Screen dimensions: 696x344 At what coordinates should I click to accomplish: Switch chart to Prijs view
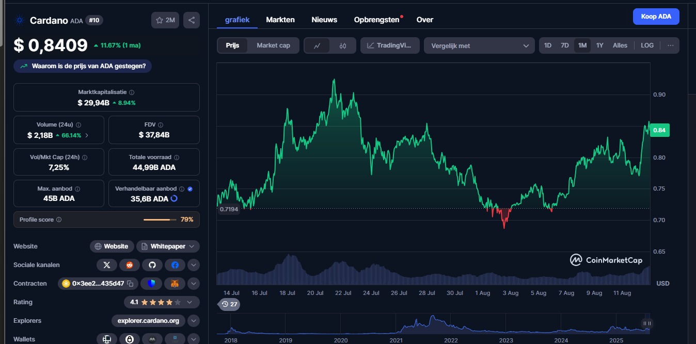pos(232,45)
